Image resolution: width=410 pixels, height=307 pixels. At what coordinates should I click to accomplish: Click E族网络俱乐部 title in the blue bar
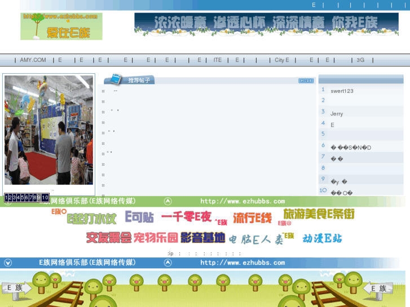87,262
